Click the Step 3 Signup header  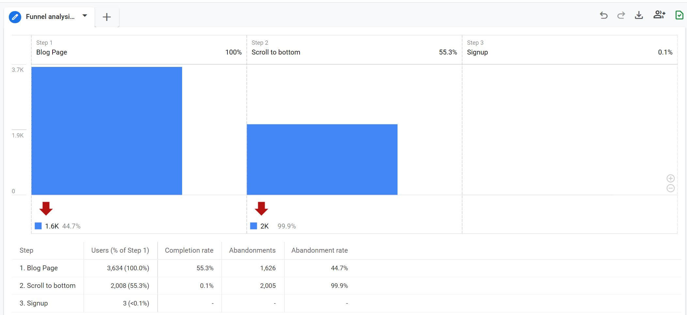(x=570, y=50)
